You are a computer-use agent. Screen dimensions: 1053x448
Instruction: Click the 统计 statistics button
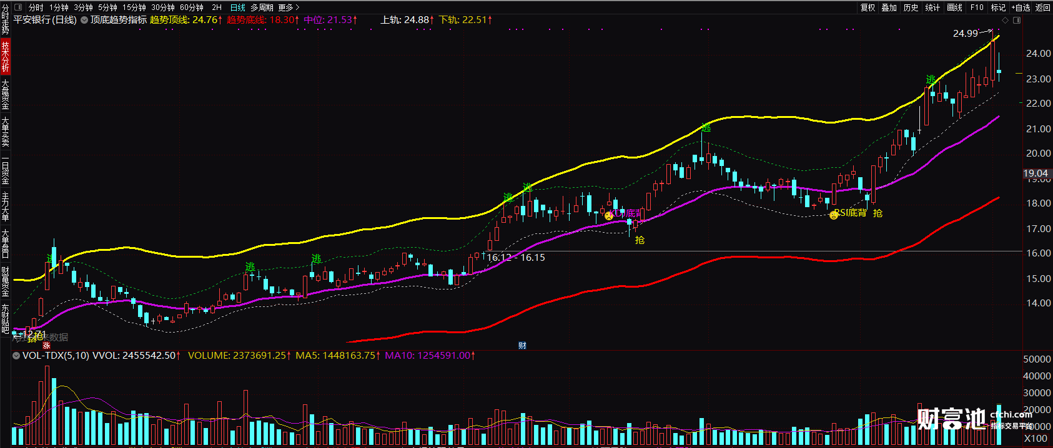point(932,7)
